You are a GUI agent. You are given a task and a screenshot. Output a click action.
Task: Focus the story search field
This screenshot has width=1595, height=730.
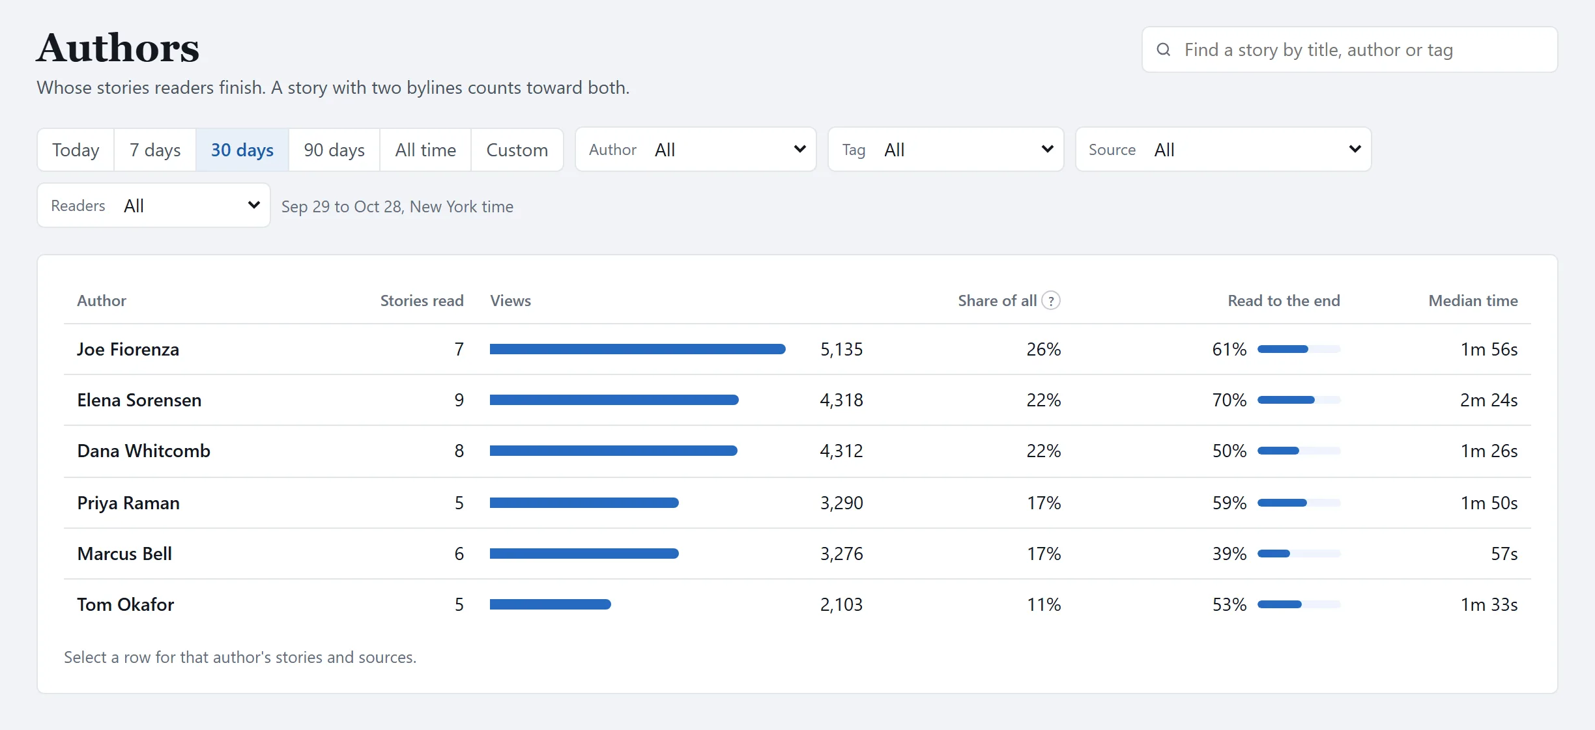[1350, 49]
